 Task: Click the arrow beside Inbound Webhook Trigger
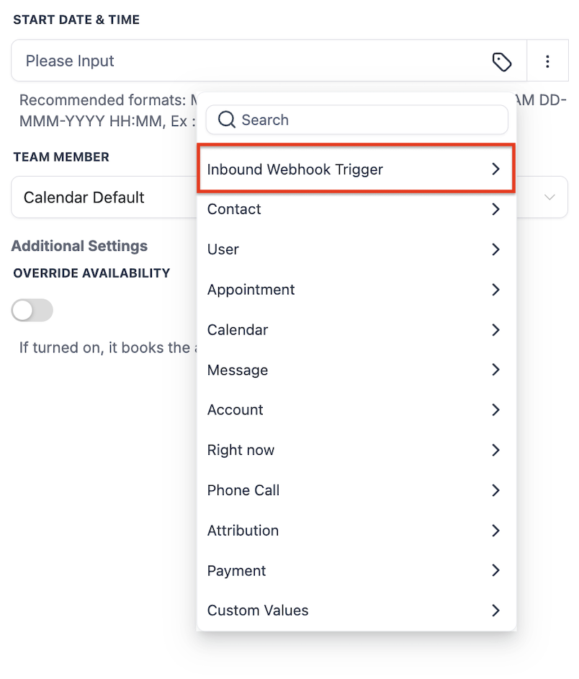click(496, 169)
